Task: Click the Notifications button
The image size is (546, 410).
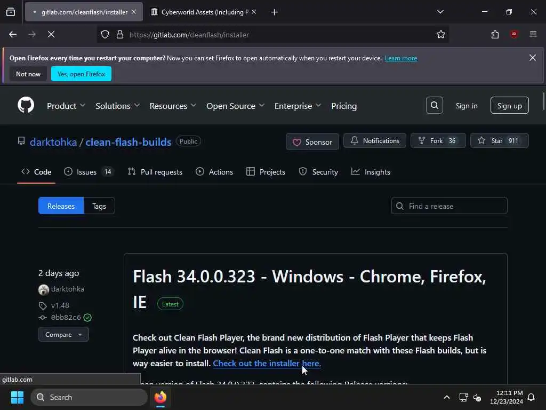Action: coord(375,141)
